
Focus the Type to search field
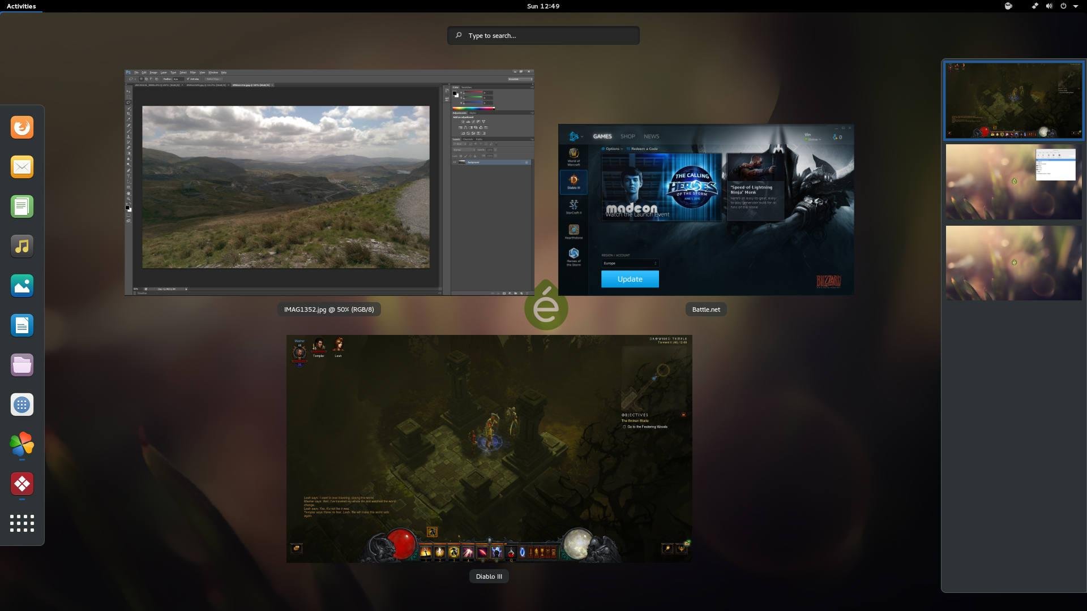tap(543, 36)
